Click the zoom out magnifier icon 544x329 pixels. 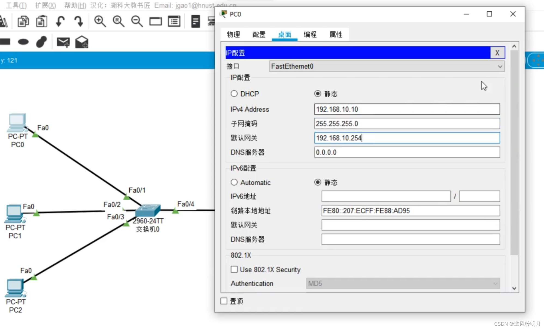137,21
